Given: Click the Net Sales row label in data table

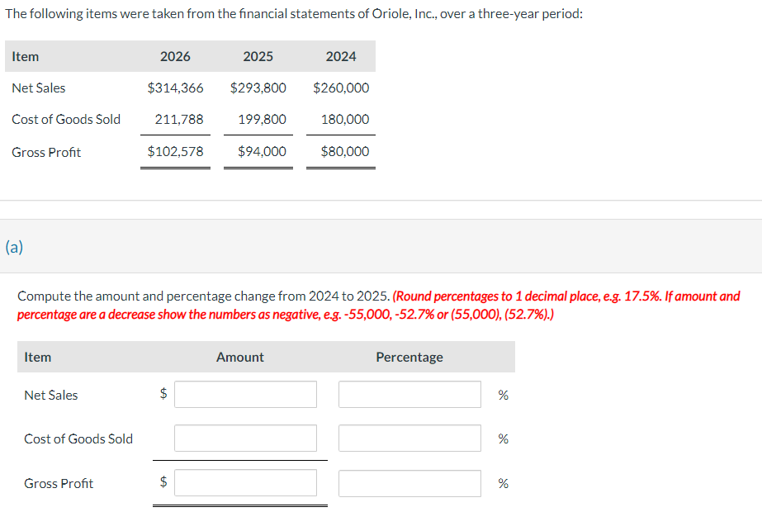Looking at the screenshot, I should pos(40,88).
